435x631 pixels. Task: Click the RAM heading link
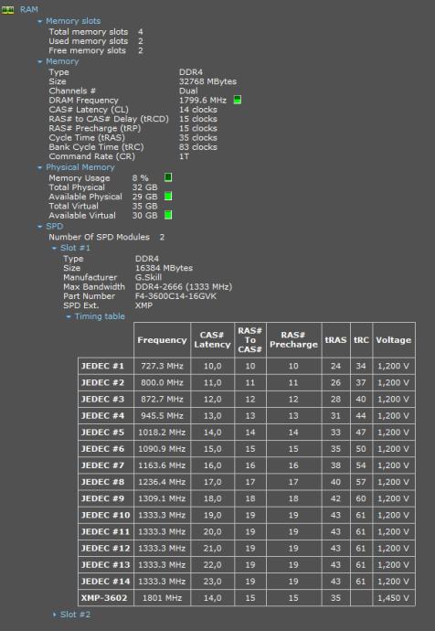pos(29,9)
